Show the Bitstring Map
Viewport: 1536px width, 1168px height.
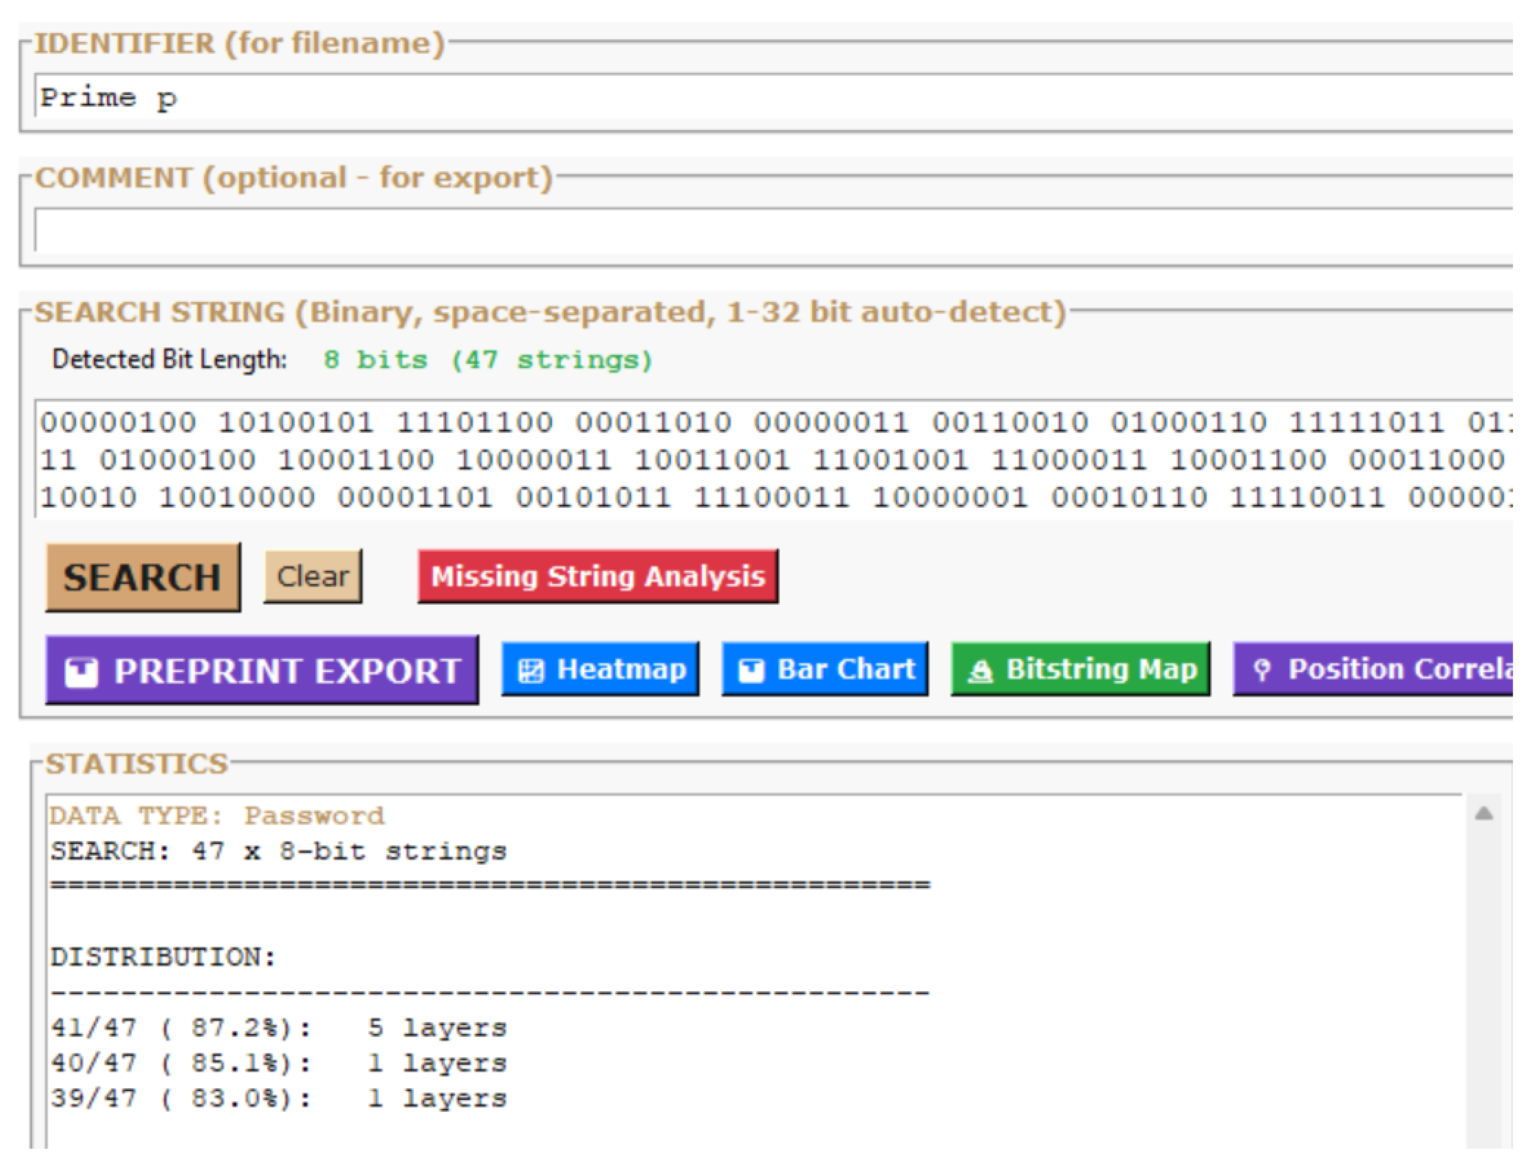click(1079, 668)
